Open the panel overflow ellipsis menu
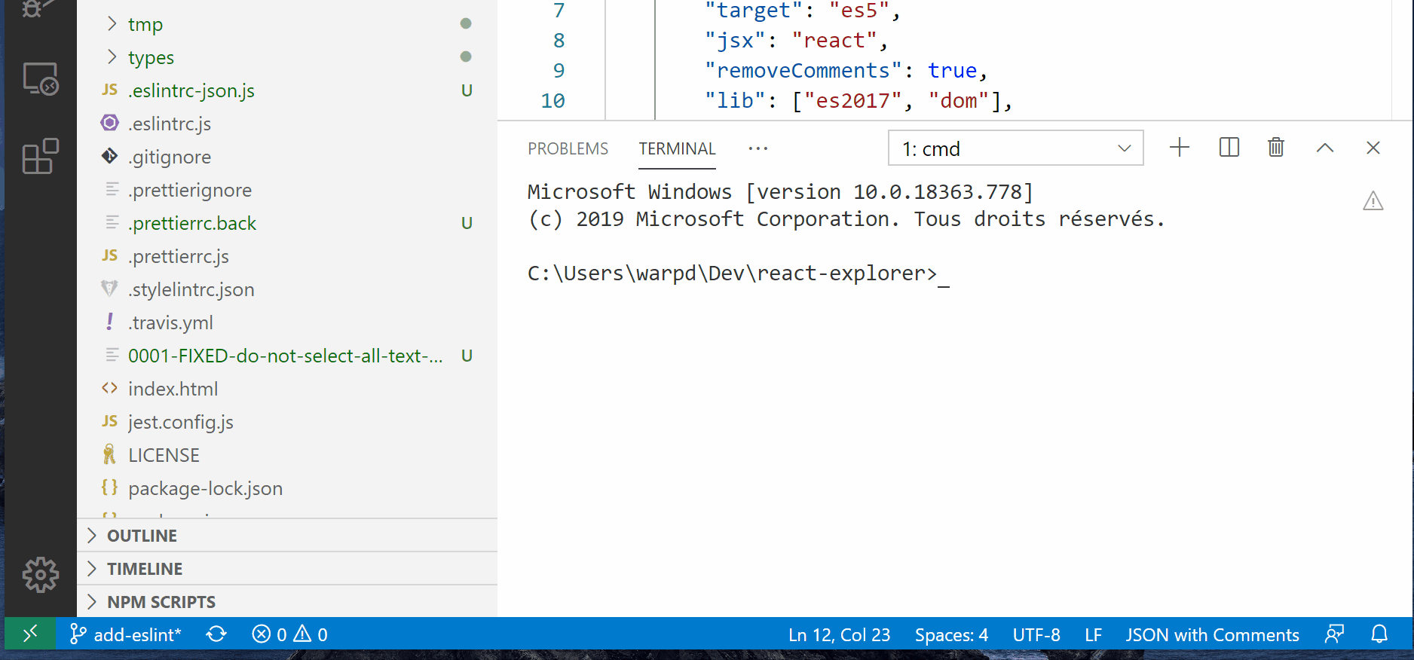The image size is (1414, 660). pyautogui.click(x=758, y=148)
